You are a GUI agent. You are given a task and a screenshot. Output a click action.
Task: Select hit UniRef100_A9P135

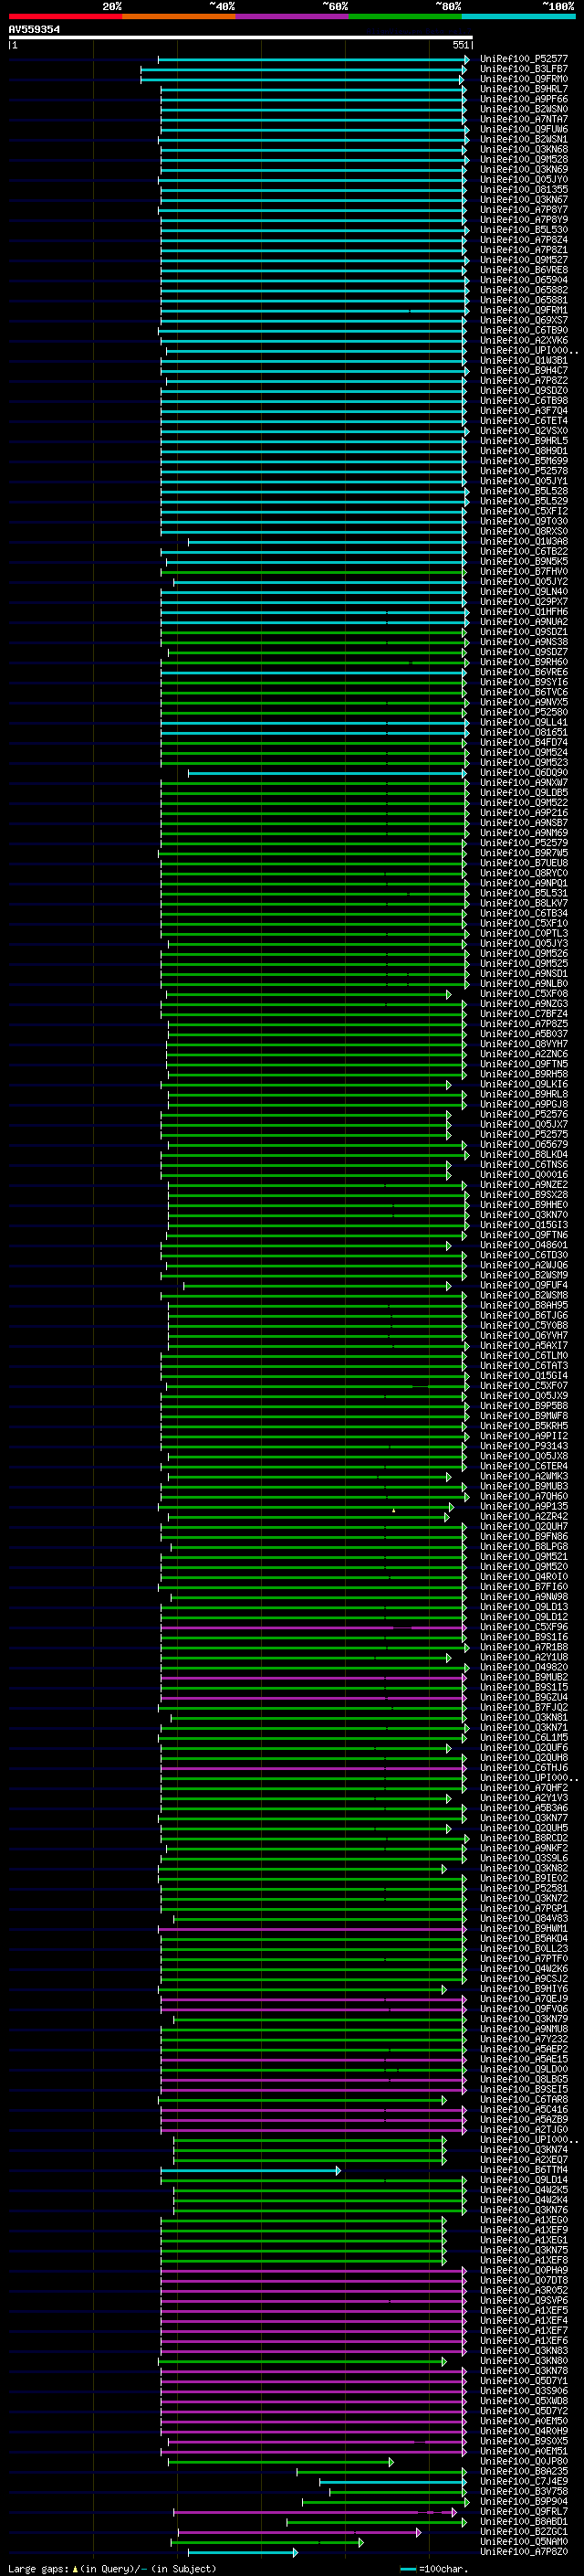coord(524,1506)
